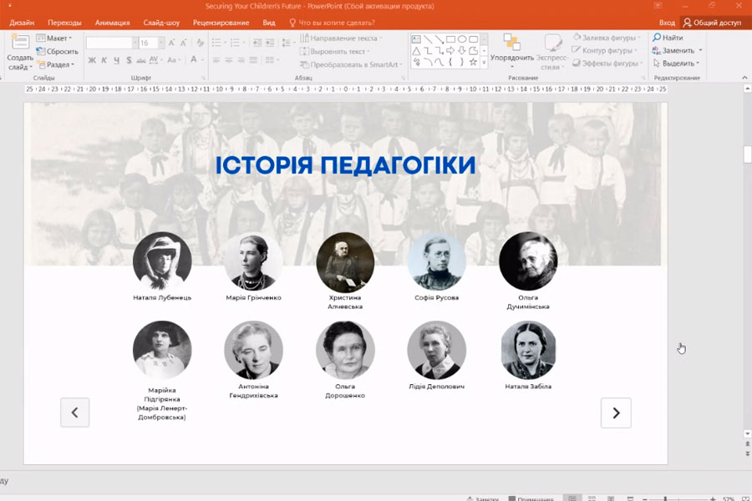Pick the star shape from gallery
The height and width of the screenshot is (501, 752).
pyautogui.click(x=473, y=62)
